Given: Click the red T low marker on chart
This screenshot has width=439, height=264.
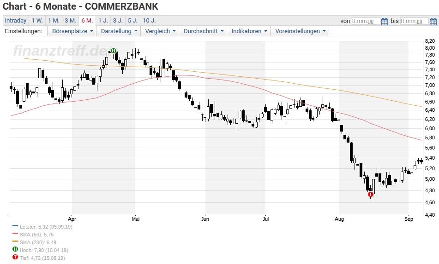Looking at the screenshot, I should click(x=371, y=194).
